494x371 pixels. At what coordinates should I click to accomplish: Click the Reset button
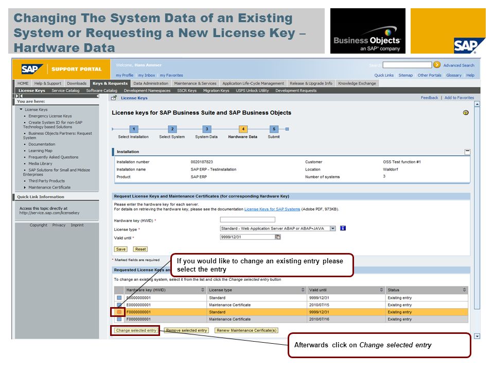coord(140,249)
